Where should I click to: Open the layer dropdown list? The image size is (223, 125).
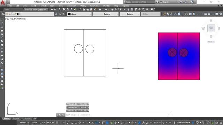(53, 14)
